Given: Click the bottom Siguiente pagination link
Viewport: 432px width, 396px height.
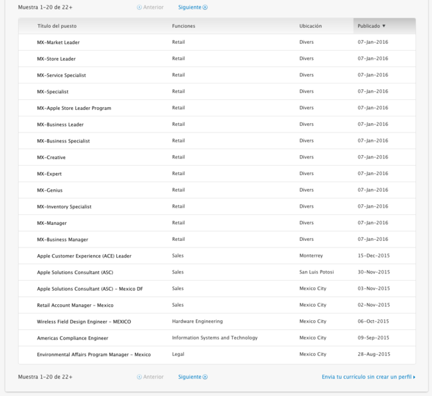Looking at the screenshot, I should click(192, 377).
